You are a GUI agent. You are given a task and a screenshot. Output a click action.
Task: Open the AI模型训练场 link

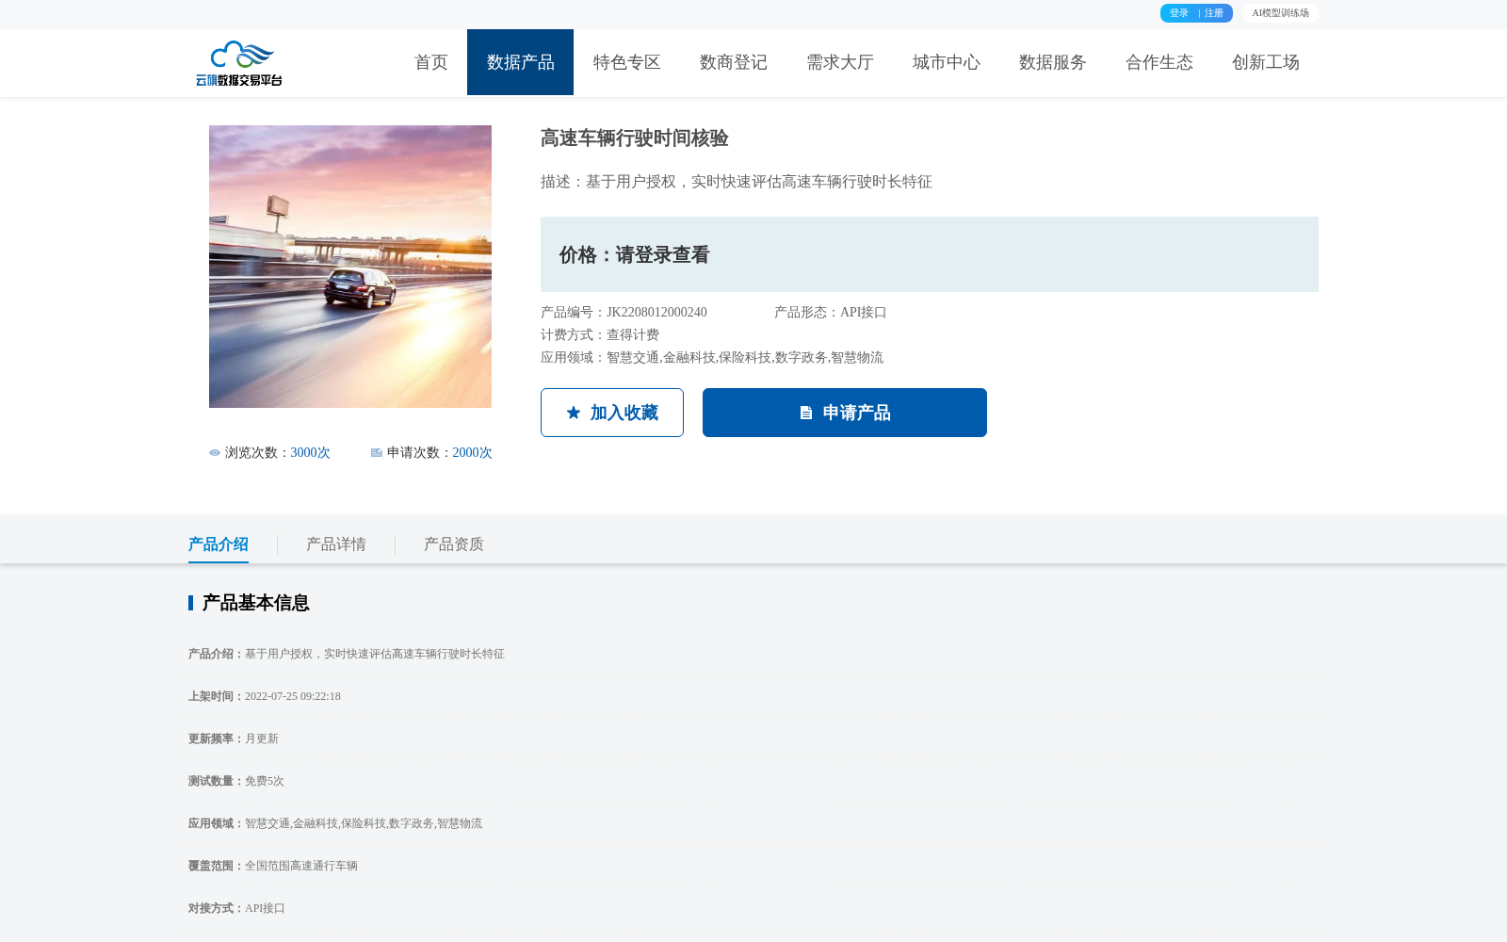(1280, 13)
